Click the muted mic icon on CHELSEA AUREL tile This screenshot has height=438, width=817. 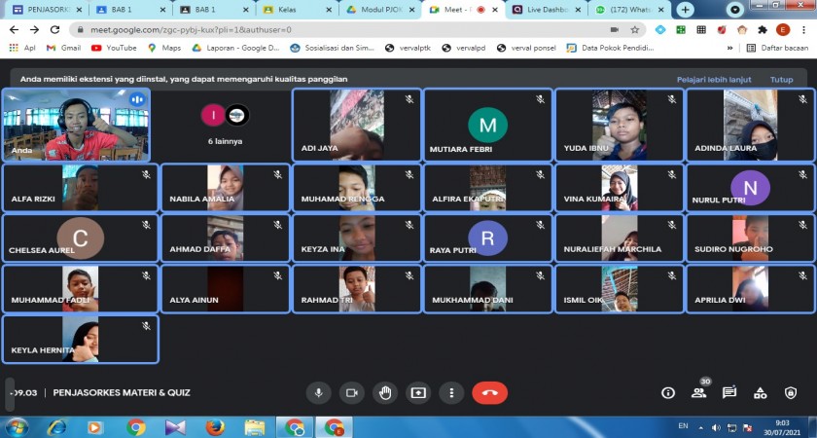pos(147,225)
